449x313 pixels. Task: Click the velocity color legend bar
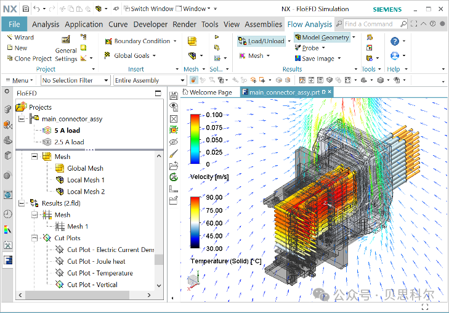click(195, 139)
